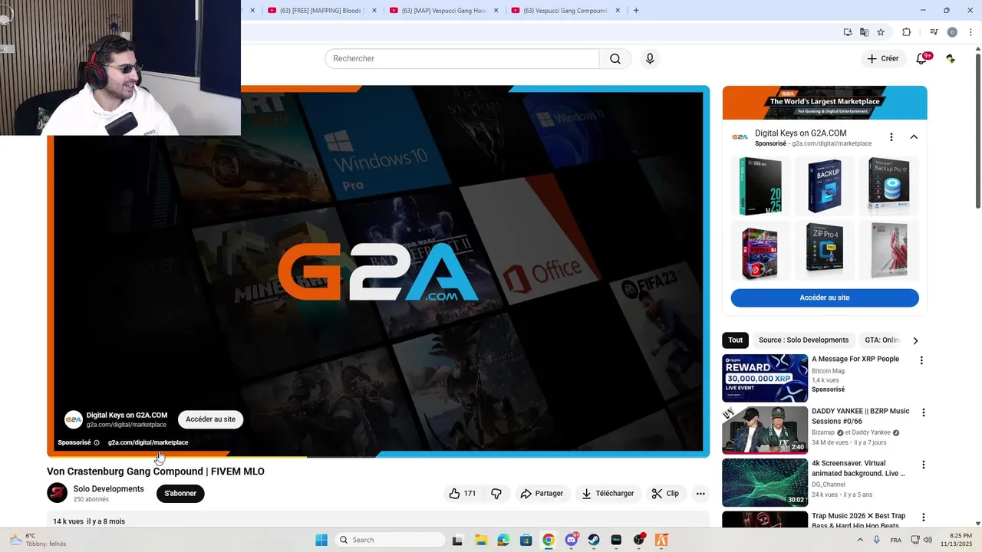Click the Télécharger download button
The width and height of the screenshot is (982, 552).
pos(608,494)
